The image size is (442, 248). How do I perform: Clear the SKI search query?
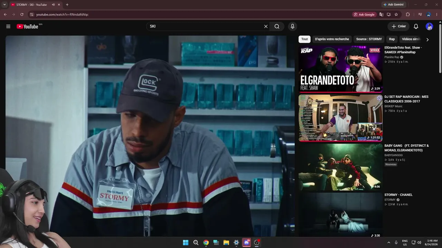pos(266,27)
